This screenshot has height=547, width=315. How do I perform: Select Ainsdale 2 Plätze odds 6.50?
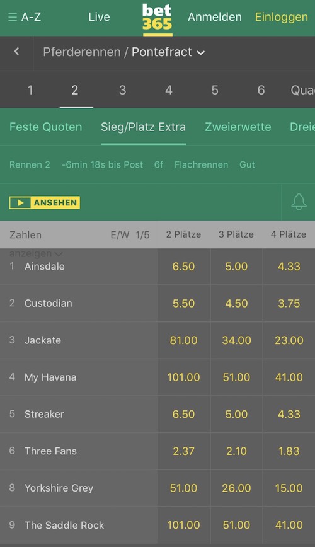pos(183,267)
